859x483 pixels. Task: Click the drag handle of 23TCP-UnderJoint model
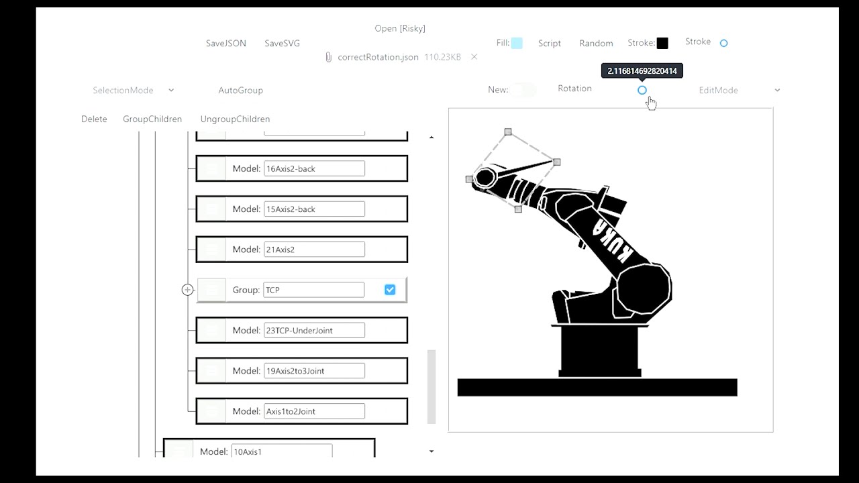coord(212,330)
